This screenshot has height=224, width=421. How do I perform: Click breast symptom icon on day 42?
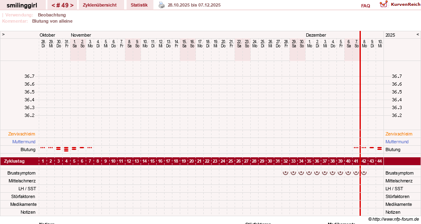click(x=364, y=173)
